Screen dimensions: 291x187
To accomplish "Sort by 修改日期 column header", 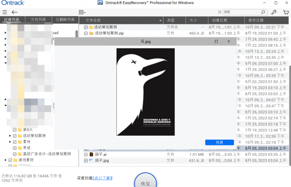I will click(267, 20).
